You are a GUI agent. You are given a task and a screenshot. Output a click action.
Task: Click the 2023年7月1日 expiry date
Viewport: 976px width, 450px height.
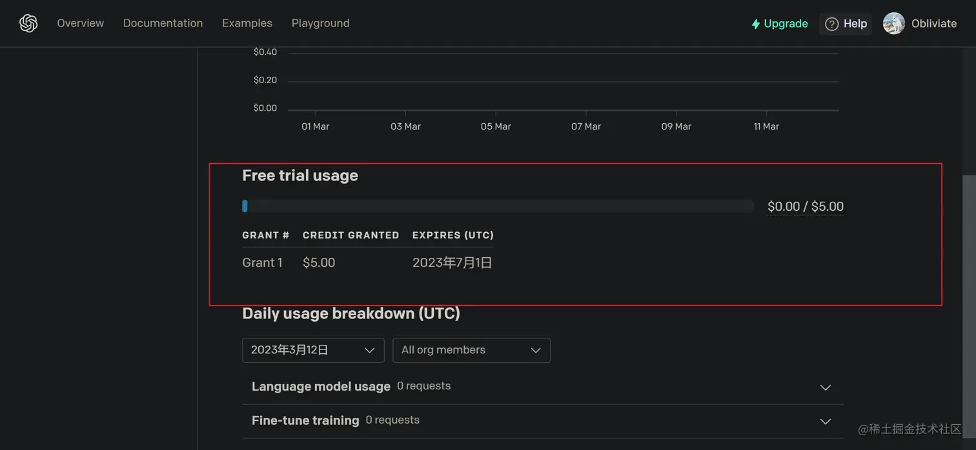tap(452, 262)
